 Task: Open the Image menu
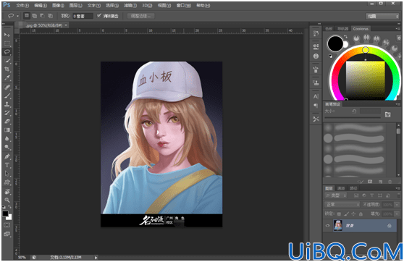[x=58, y=5]
